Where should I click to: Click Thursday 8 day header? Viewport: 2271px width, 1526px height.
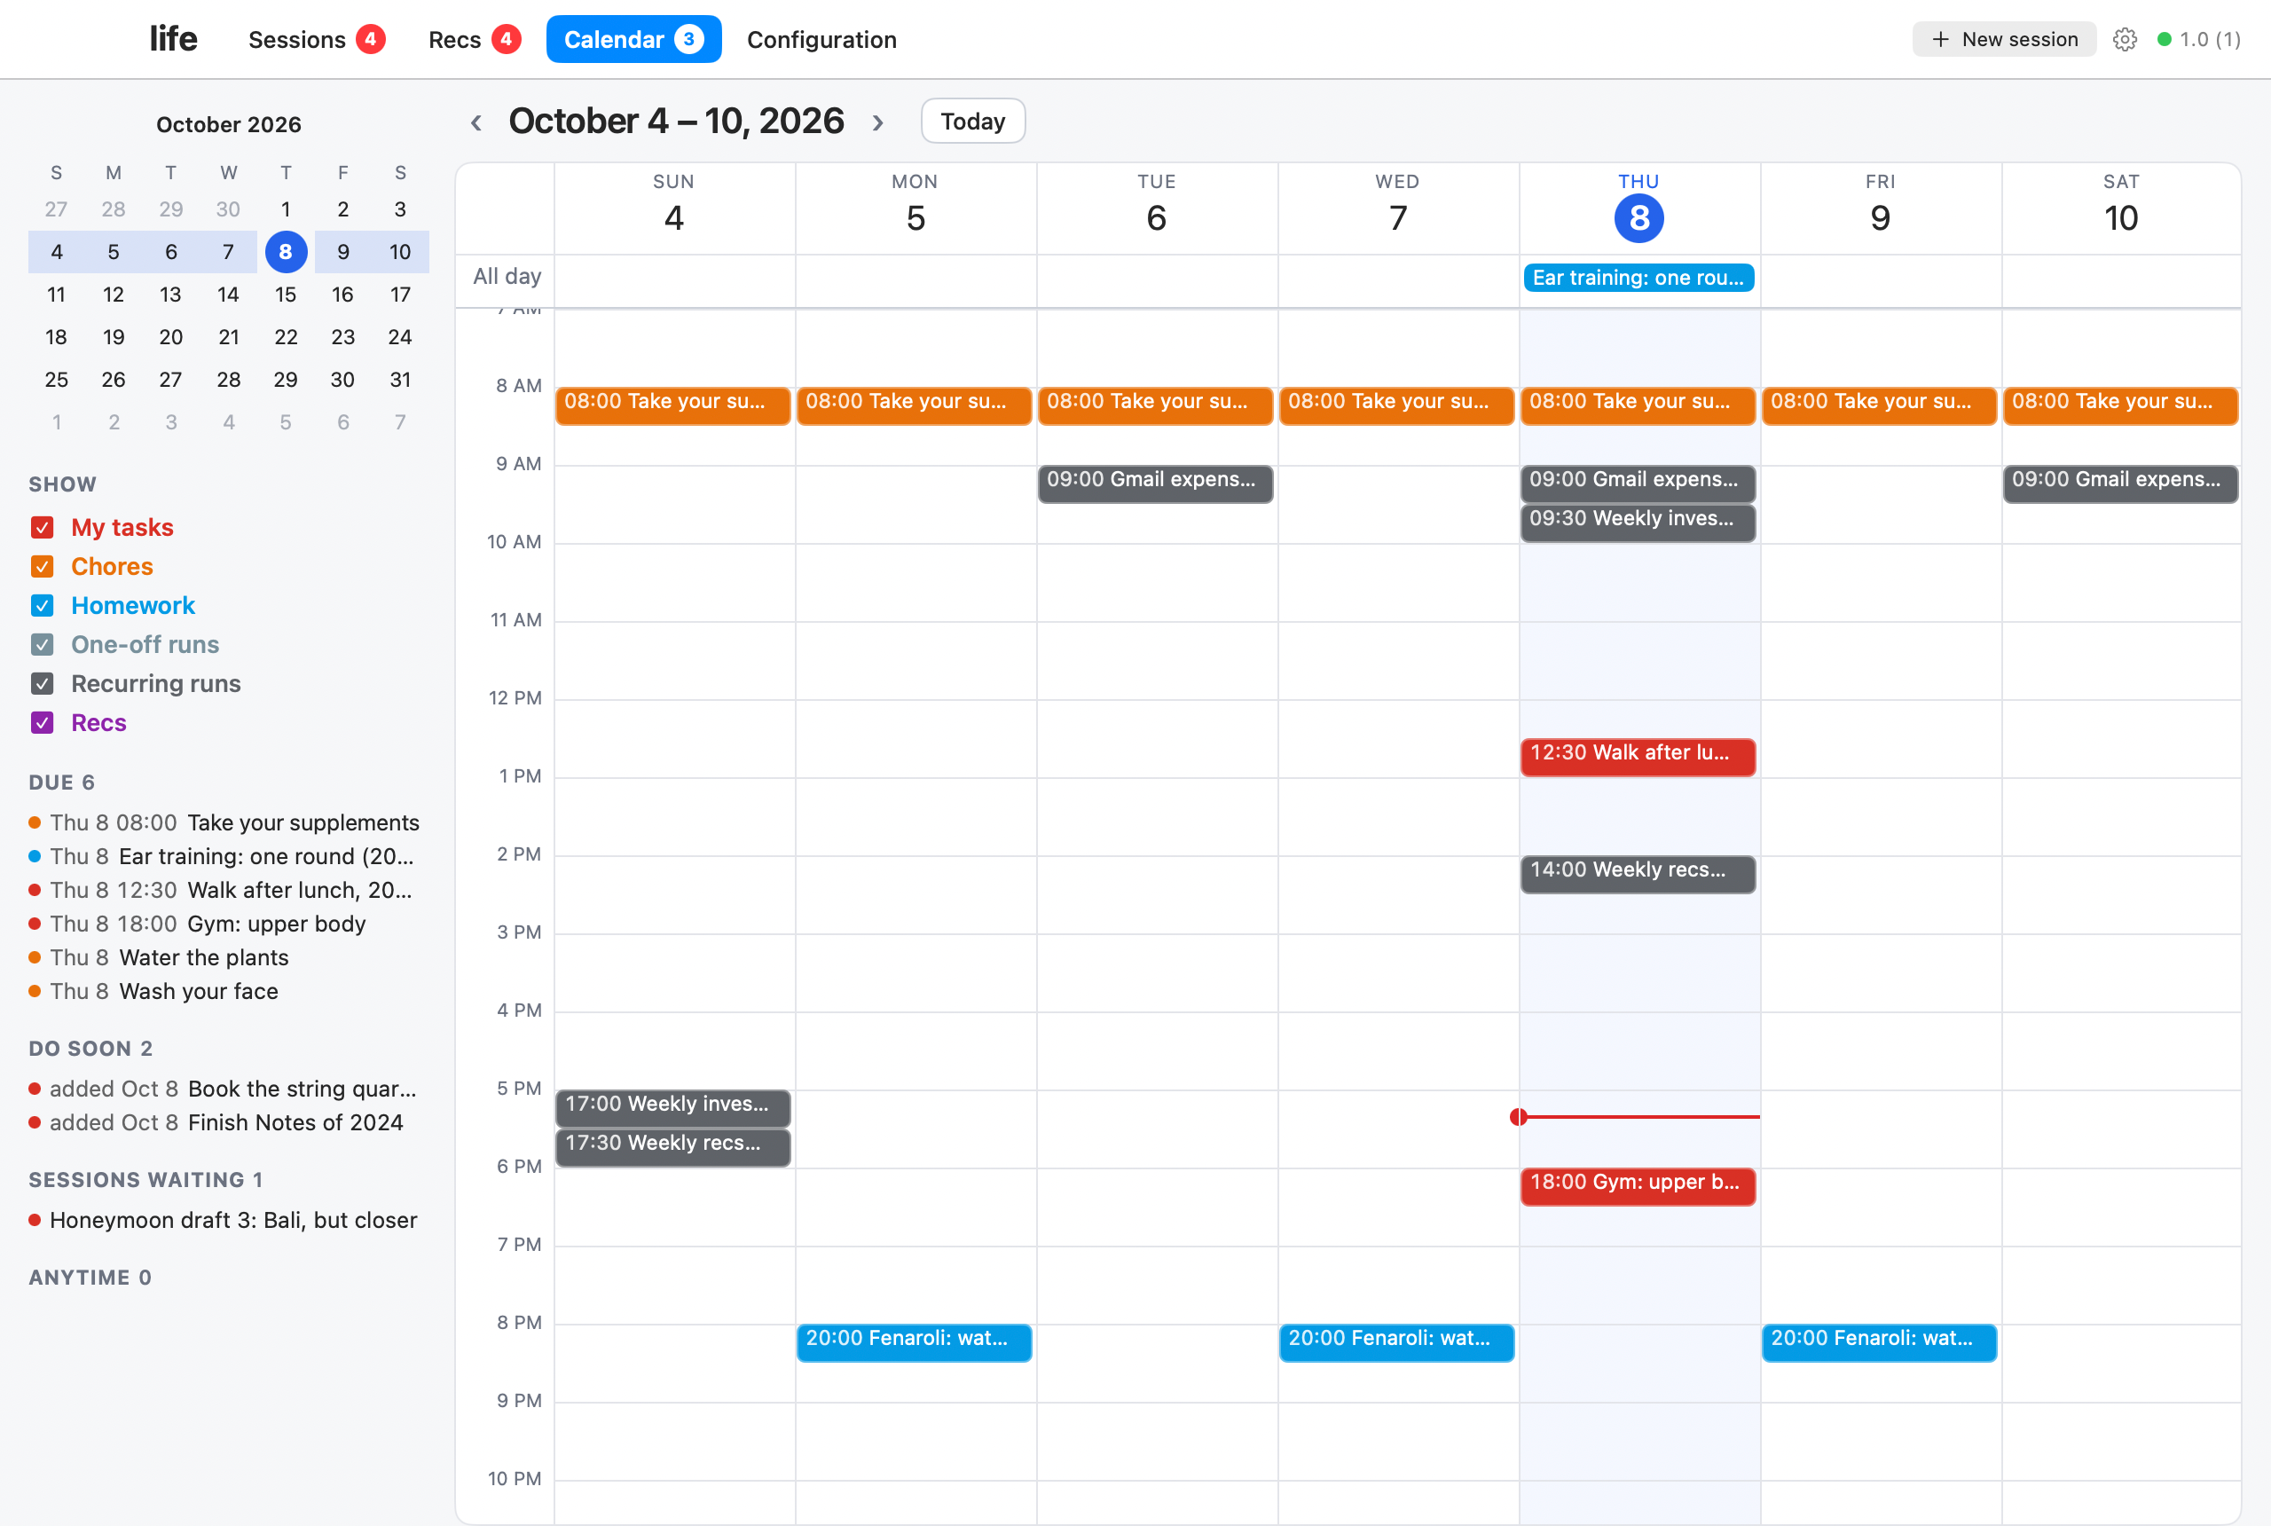click(x=1638, y=207)
